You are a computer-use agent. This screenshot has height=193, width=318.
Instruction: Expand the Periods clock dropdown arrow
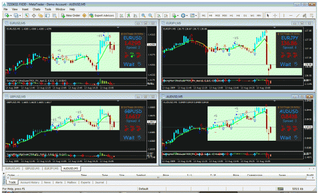pos(187,16)
